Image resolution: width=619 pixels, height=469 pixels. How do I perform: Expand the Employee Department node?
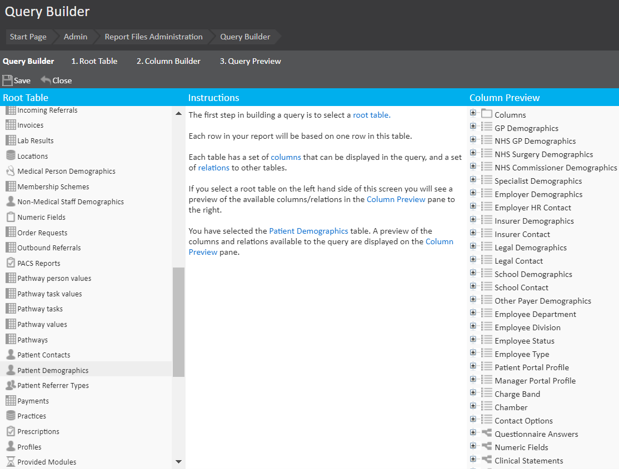(473, 312)
